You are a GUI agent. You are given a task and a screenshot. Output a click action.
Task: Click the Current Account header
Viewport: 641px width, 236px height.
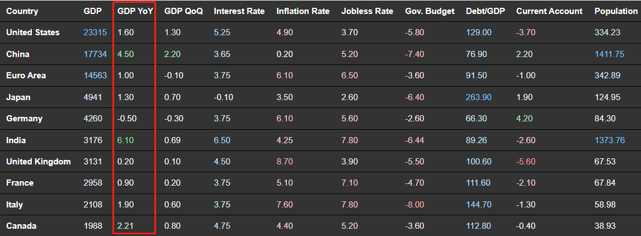click(549, 11)
